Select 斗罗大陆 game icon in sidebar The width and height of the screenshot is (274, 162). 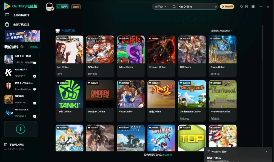(x=8, y=59)
